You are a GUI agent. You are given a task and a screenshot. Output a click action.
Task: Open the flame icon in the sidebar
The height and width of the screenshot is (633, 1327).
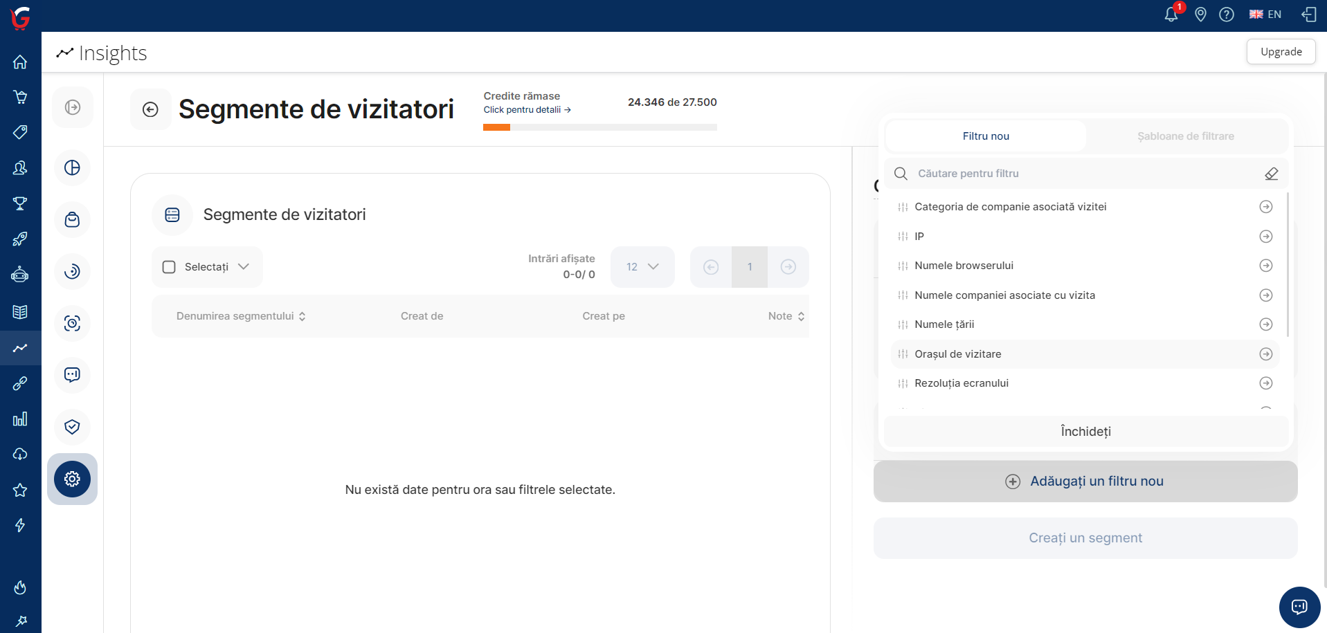pyautogui.click(x=20, y=587)
